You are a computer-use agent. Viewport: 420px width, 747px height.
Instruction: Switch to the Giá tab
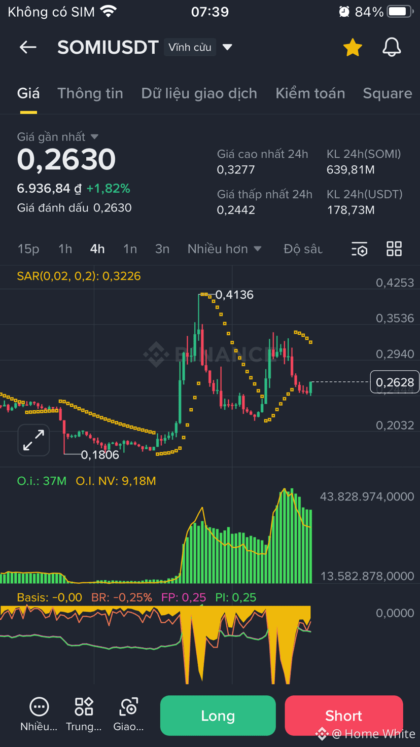pos(28,93)
